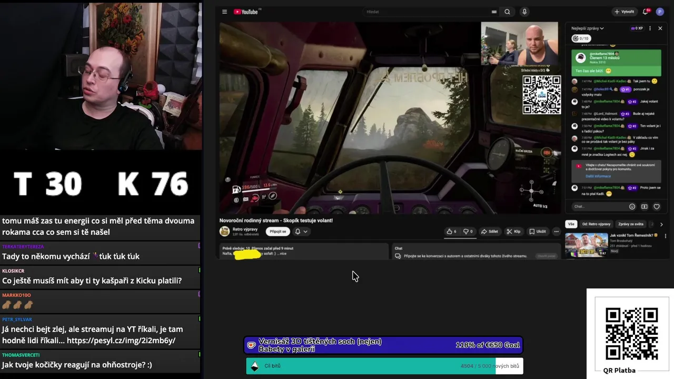The image size is (674, 379).
Task: Select the Zprávy ze světa chip
Action: [x=631, y=224]
